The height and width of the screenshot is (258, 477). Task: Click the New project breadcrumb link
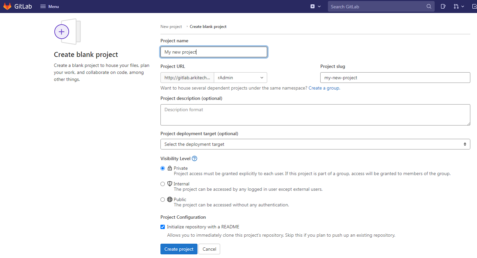(x=171, y=26)
